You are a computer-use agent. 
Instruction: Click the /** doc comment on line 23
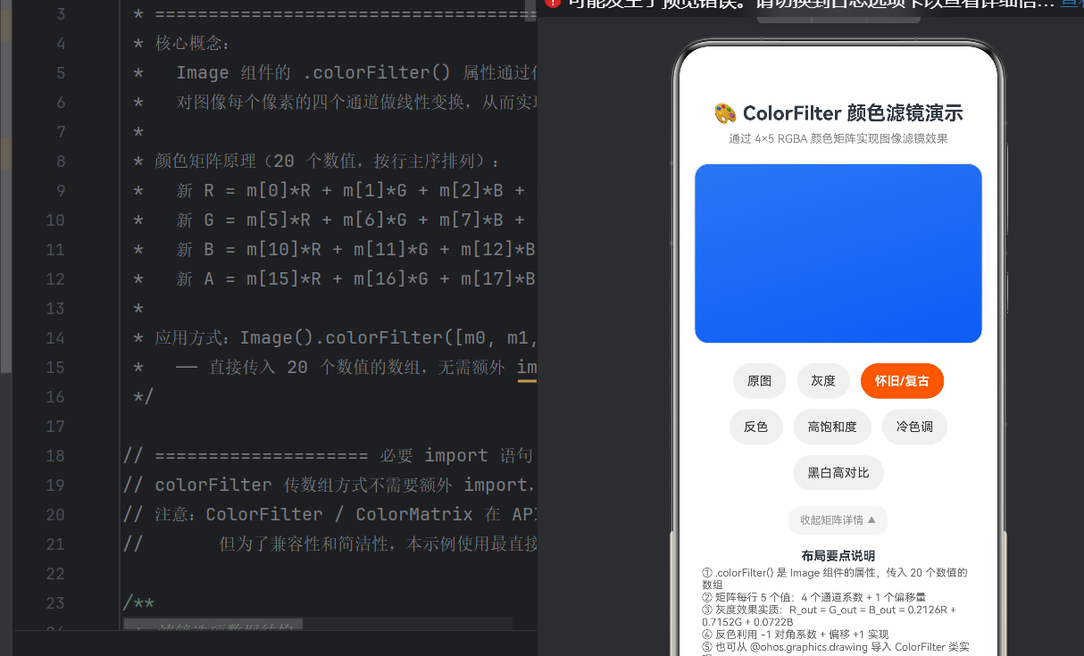click(139, 603)
